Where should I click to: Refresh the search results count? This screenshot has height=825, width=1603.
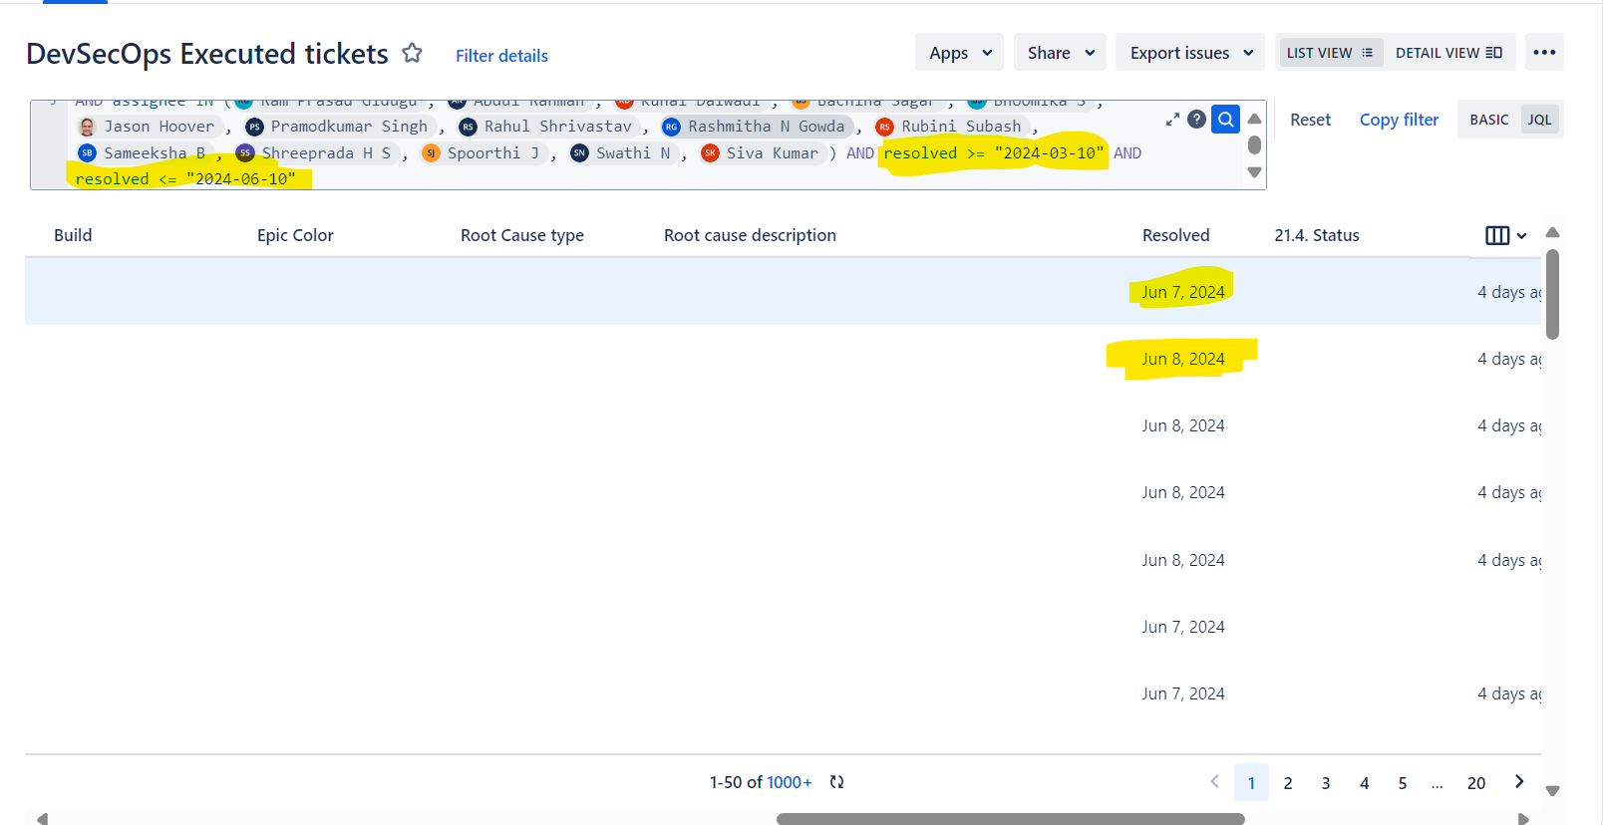pyautogui.click(x=837, y=782)
